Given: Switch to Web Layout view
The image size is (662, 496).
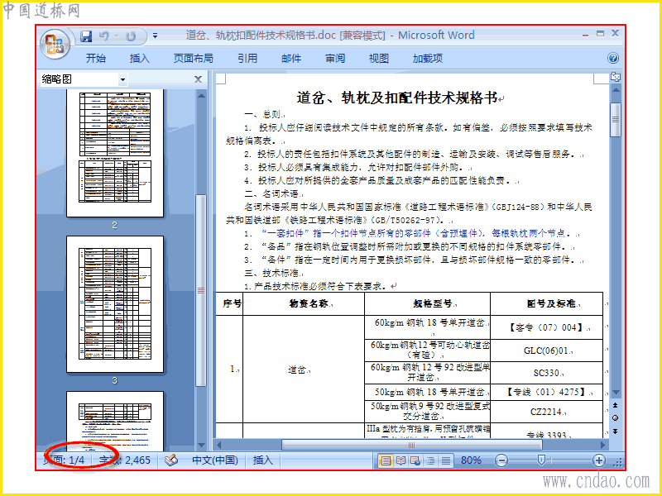Looking at the screenshot, I should [415, 460].
